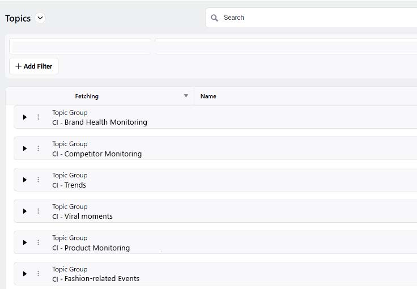The height and width of the screenshot is (289, 417).
Task: Click the magnifier icon in search bar
Action: tap(214, 18)
